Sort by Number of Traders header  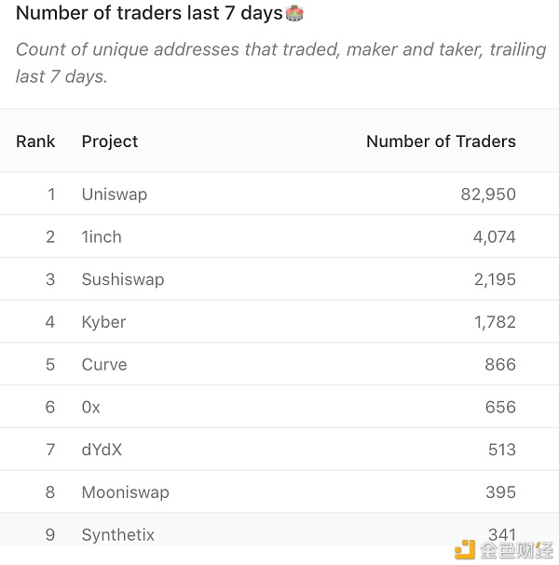pos(441,141)
